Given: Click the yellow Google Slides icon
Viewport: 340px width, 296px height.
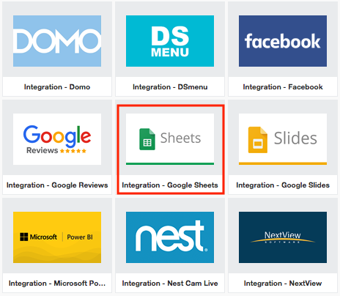Looking at the screenshot, I should coord(258,140).
